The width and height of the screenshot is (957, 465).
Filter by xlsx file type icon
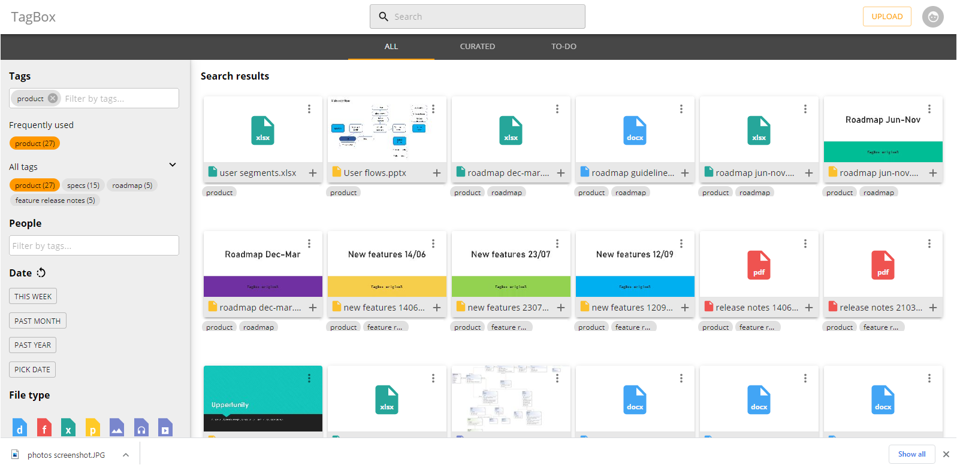(x=68, y=427)
